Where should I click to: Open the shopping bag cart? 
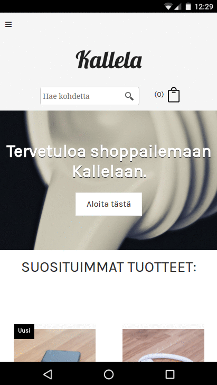tap(174, 95)
